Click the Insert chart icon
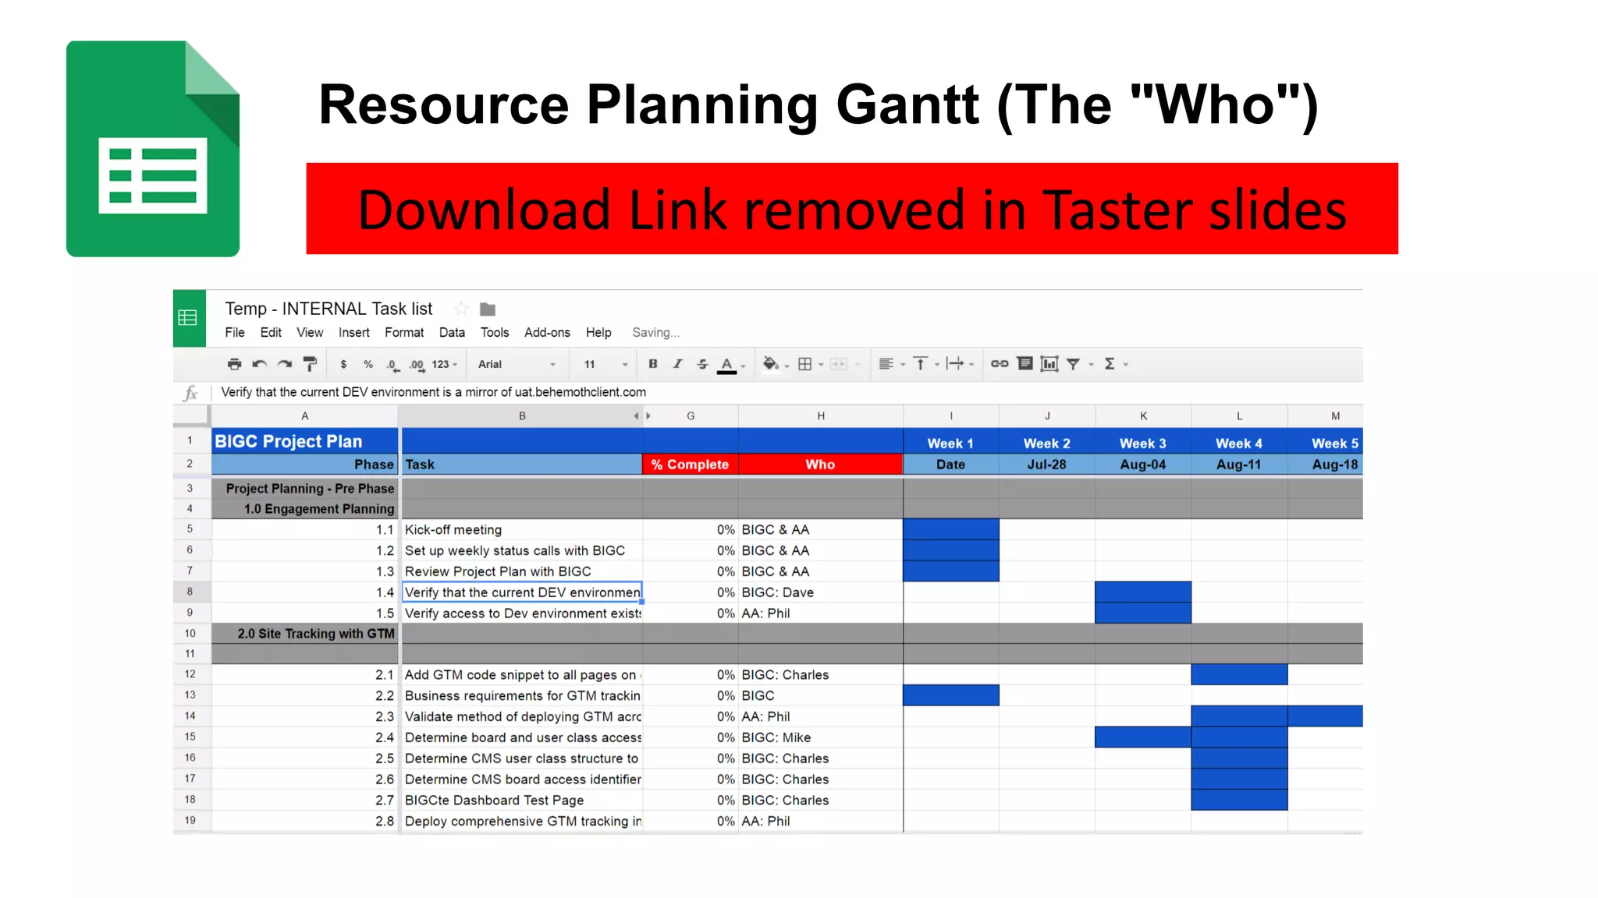 (1049, 364)
